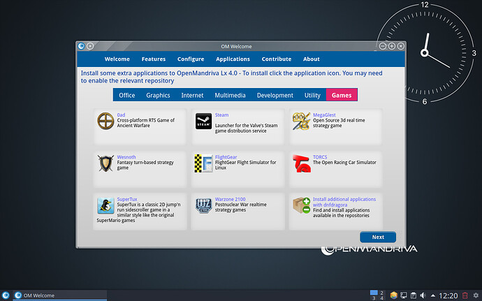Click the FlightGear title link
This screenshot has height=301, width=482.
click(226, 157)
